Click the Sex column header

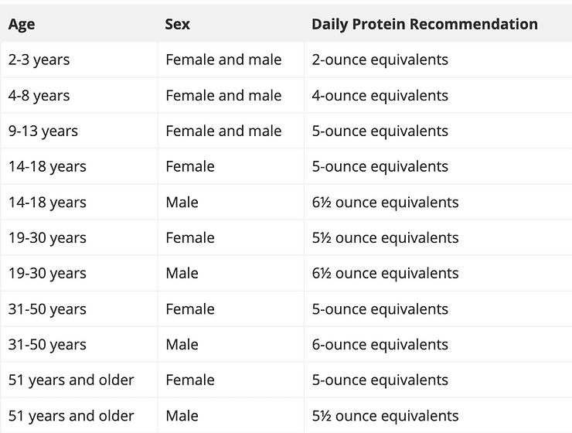(x=177, y=24)
